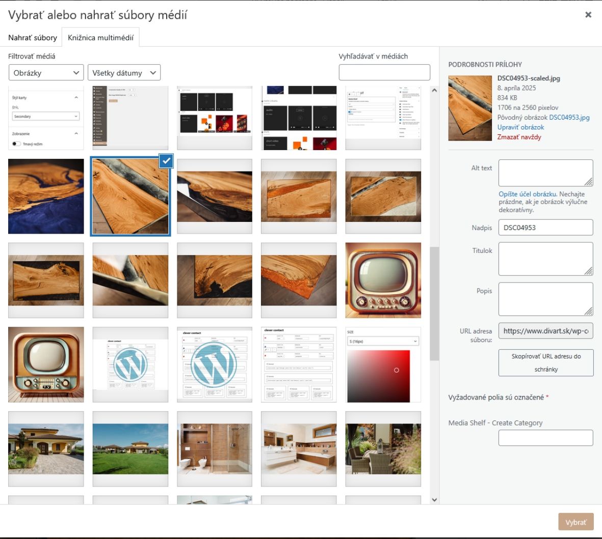Open original image link DSC04953.jpg
This screenshot has width=602, height=539.
(x=569, y=117)
